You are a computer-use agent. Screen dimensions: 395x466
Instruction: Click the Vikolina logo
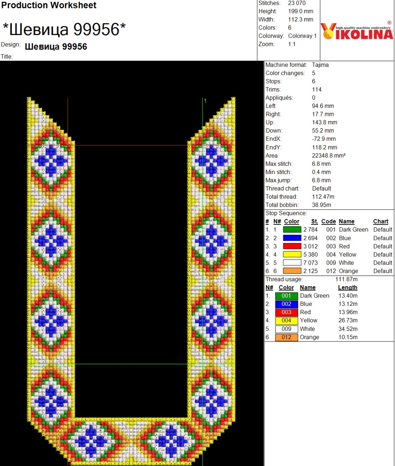[357, 31]
